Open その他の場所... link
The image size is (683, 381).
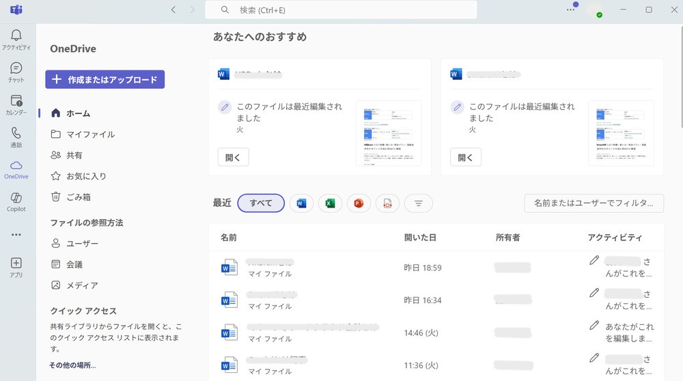tap(73, 365)
